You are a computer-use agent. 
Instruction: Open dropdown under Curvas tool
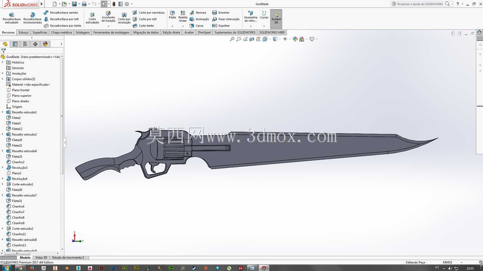(x=264, y=26)
